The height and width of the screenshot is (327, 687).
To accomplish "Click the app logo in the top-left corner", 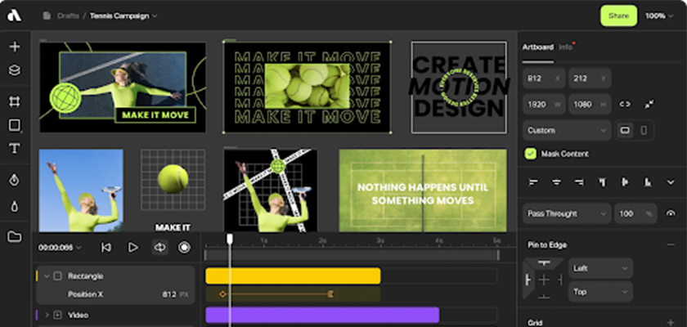I will 14,16.
